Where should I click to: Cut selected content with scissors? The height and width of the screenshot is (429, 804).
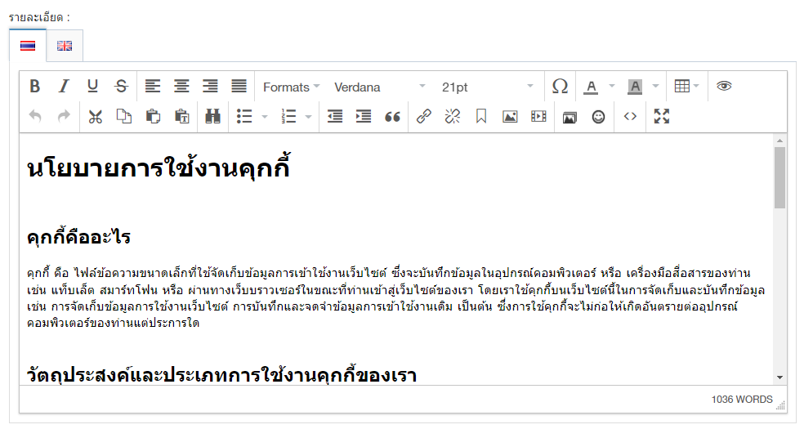click(x=95, y=116)
